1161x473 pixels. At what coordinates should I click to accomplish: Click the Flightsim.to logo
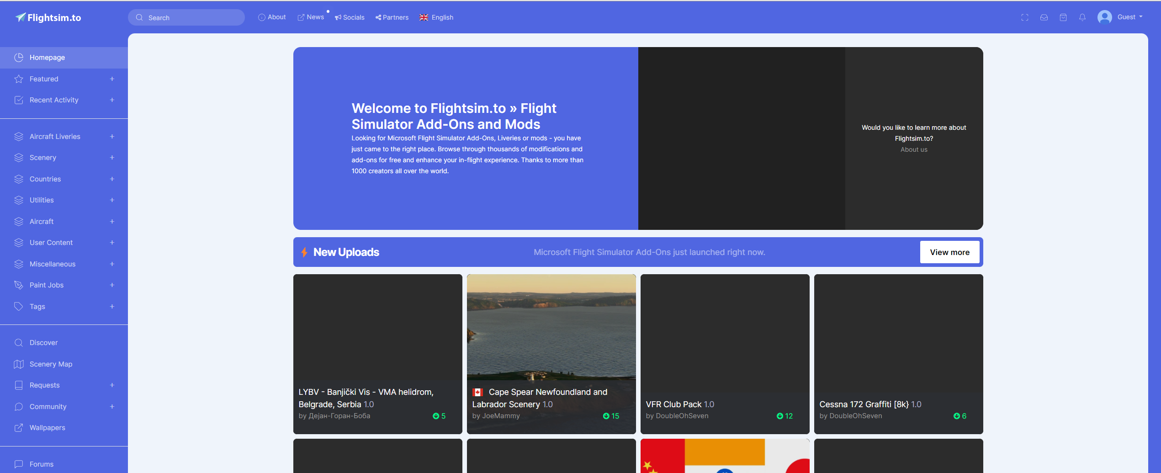click(x=48, y=17)
